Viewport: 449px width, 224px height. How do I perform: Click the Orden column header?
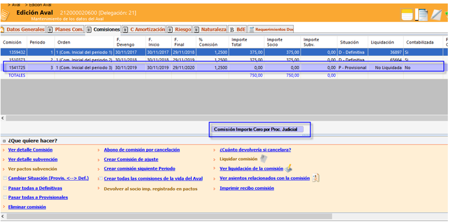(84, 42)
